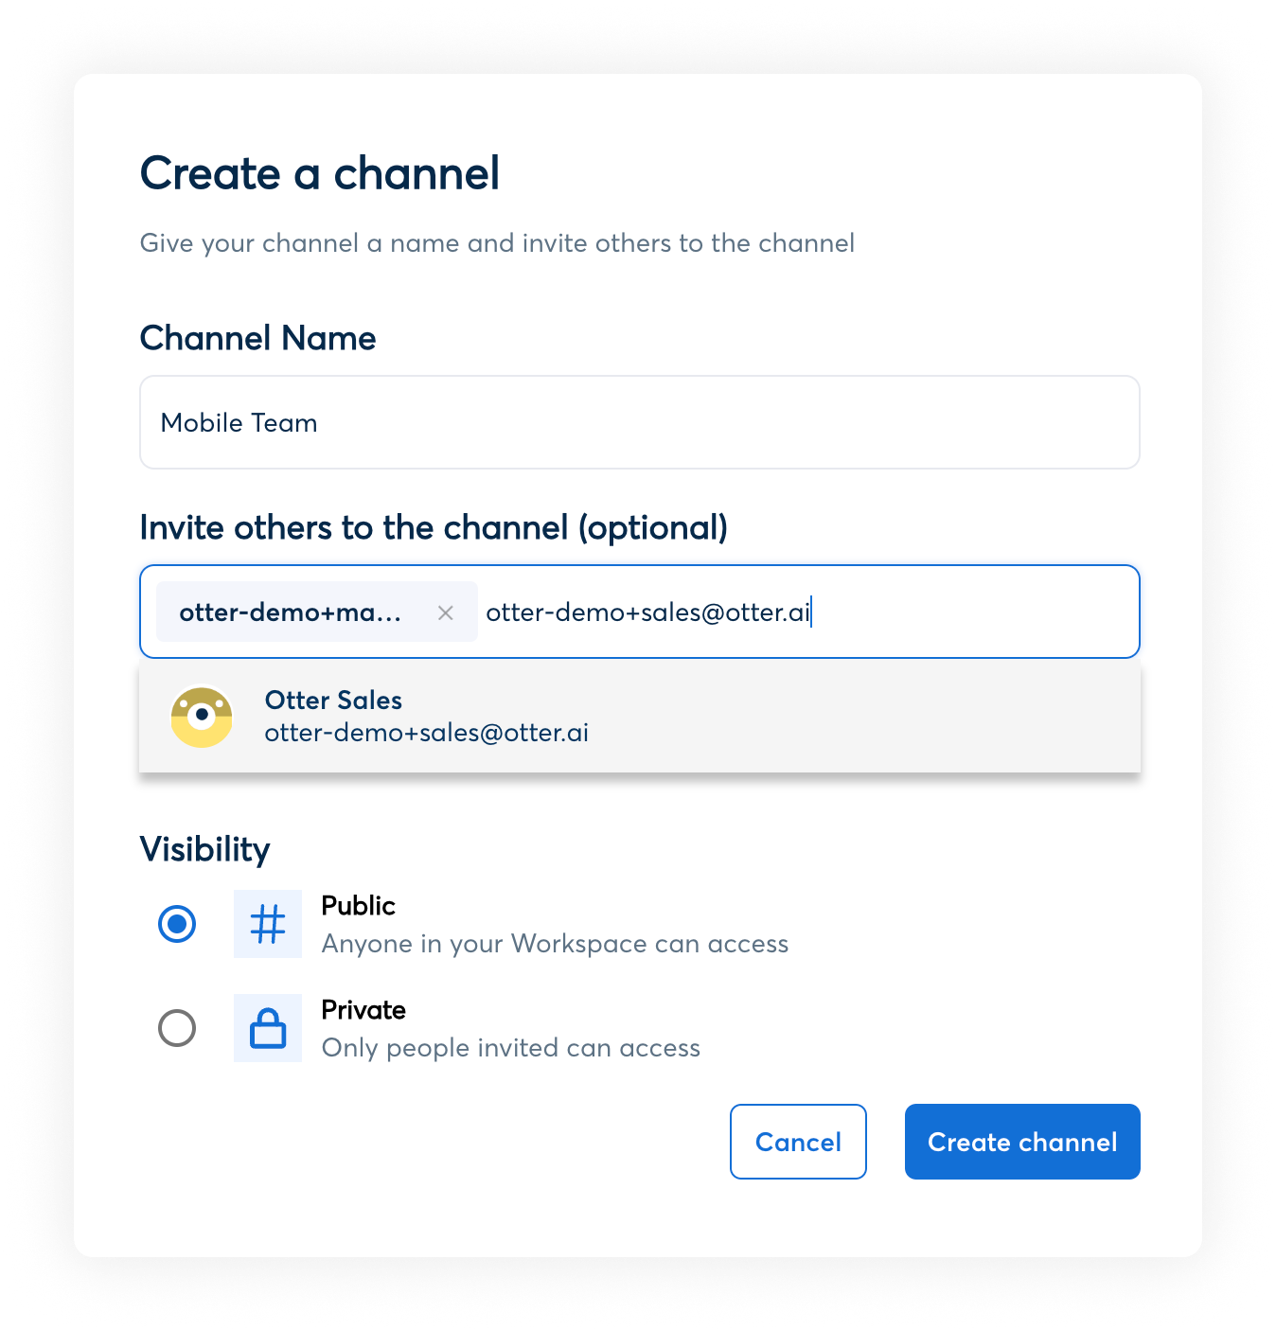Click "Only people invited can access" text
The height and width of the screenshot is (1331, 1276).
(511, 1048)
